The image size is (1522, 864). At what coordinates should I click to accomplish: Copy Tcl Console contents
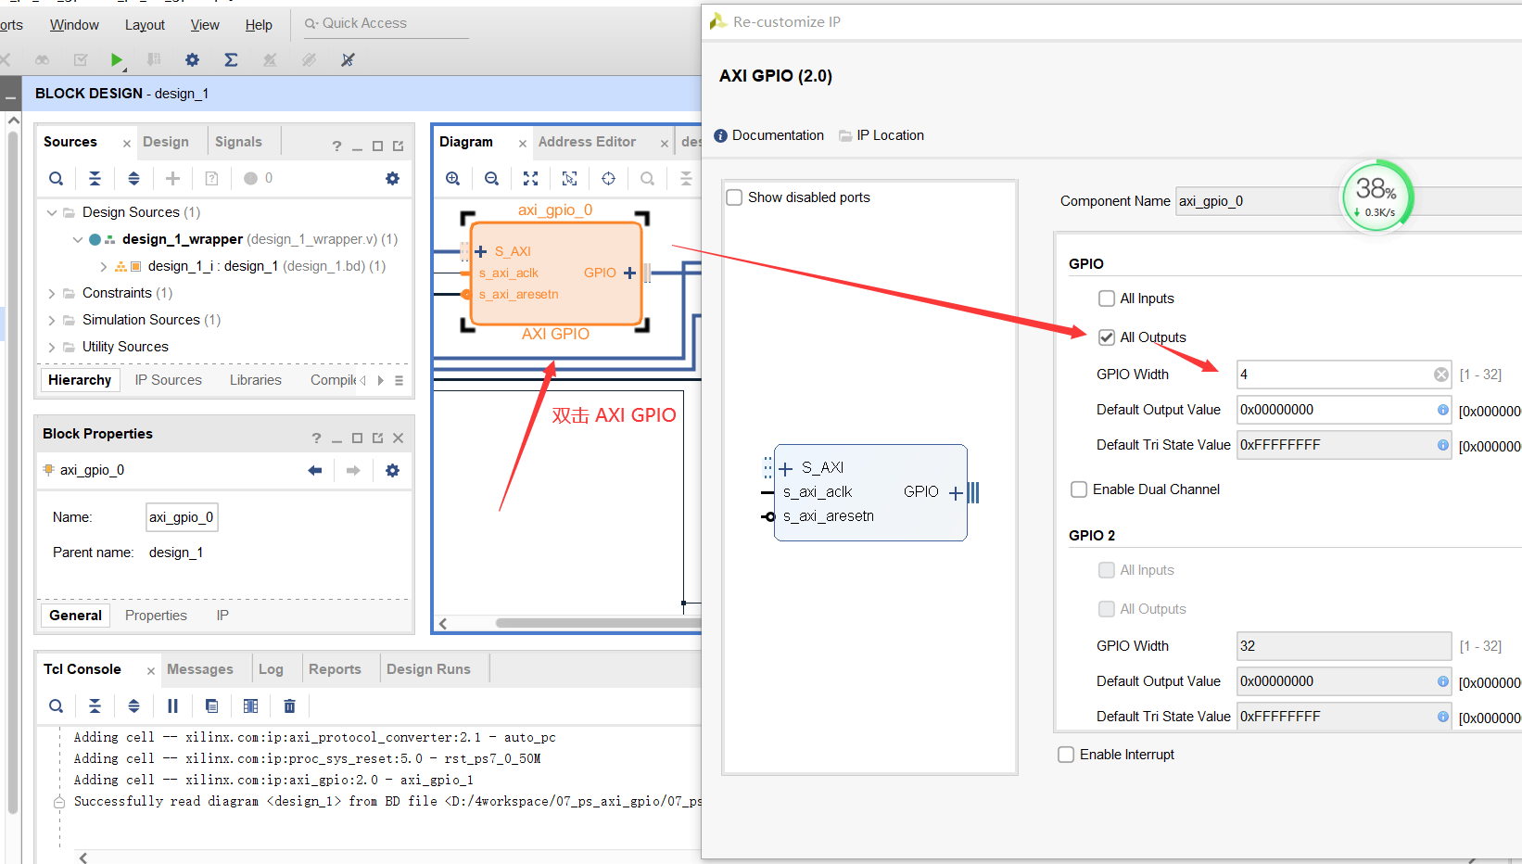pyautogui.click(x=211, y=705)
